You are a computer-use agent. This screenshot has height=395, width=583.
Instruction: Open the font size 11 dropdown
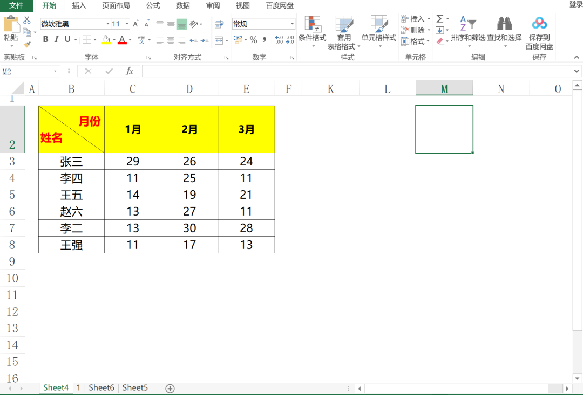[127, 24]
